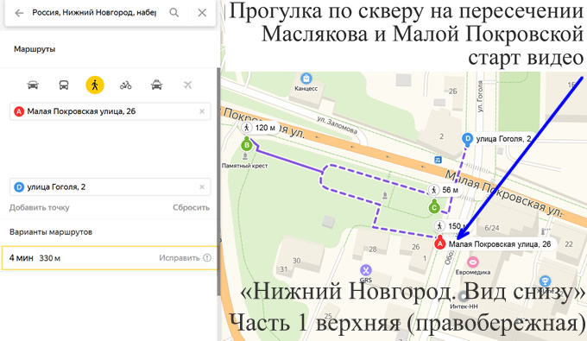Select the 4 мин 330 м route variant
The height and width of the screenshot is (341, 587).
click(x=110, y=258)
